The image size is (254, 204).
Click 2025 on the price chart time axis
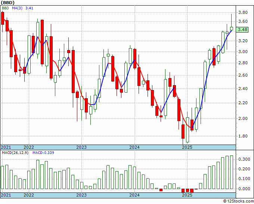[187, 147]
